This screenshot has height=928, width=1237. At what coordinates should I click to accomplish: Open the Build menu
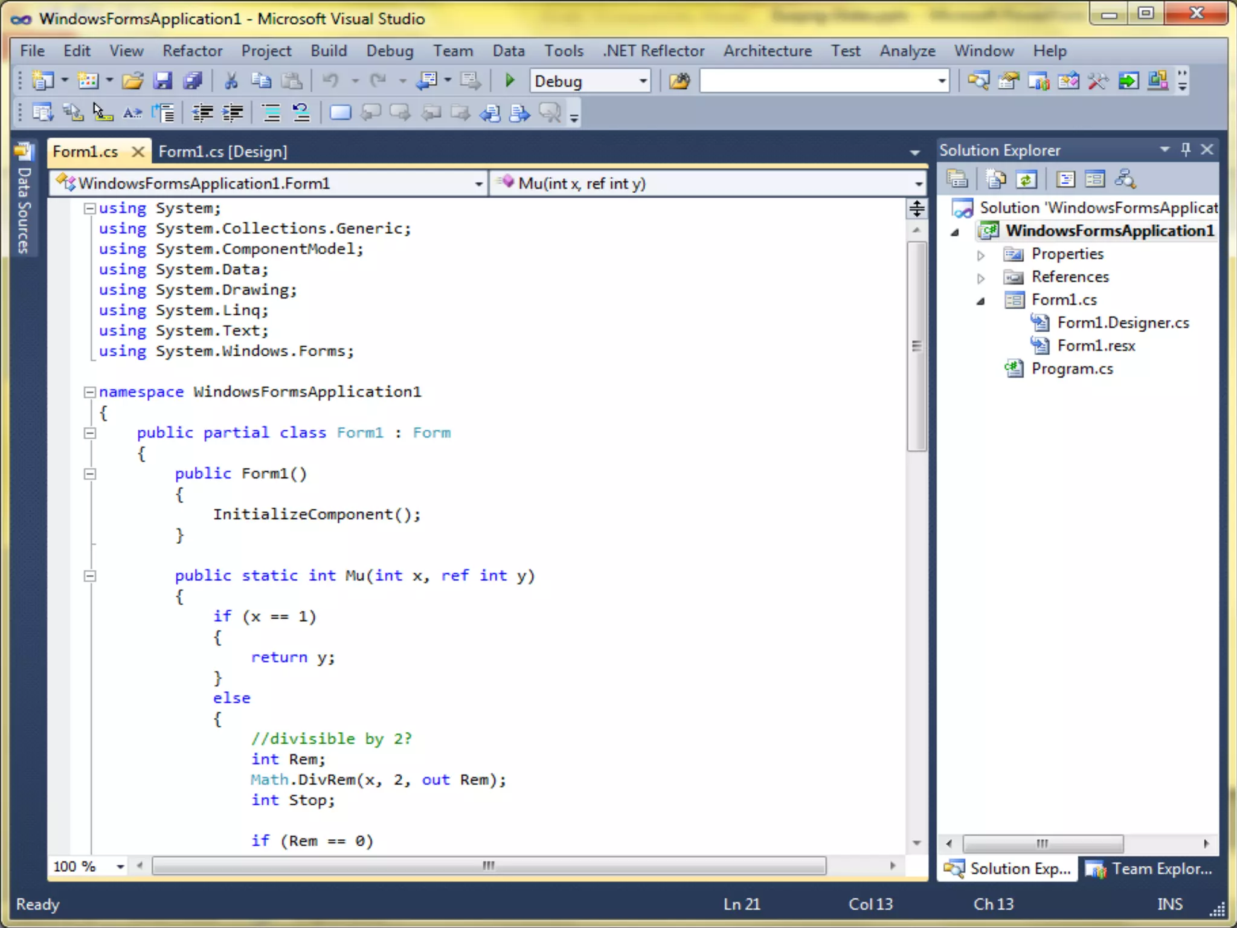click(x=329, y=51)
